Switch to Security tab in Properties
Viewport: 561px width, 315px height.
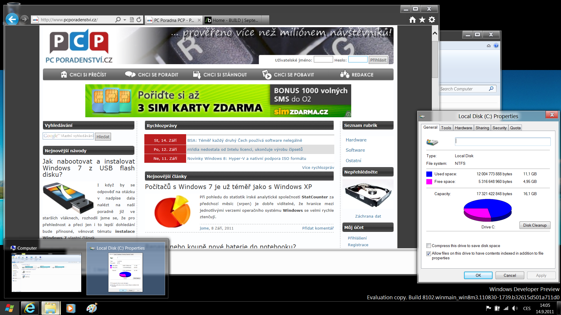pos(499,128)
